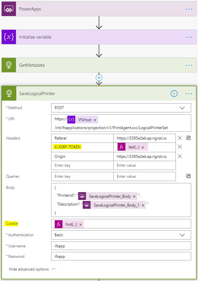Remove the IFSHost token from URI

coord(95,120)
